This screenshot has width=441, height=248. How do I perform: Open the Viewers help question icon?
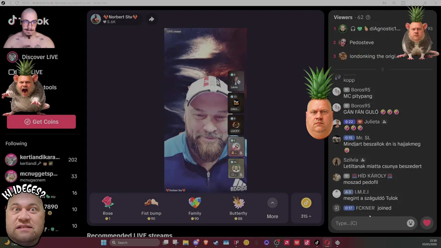point(368,17)
